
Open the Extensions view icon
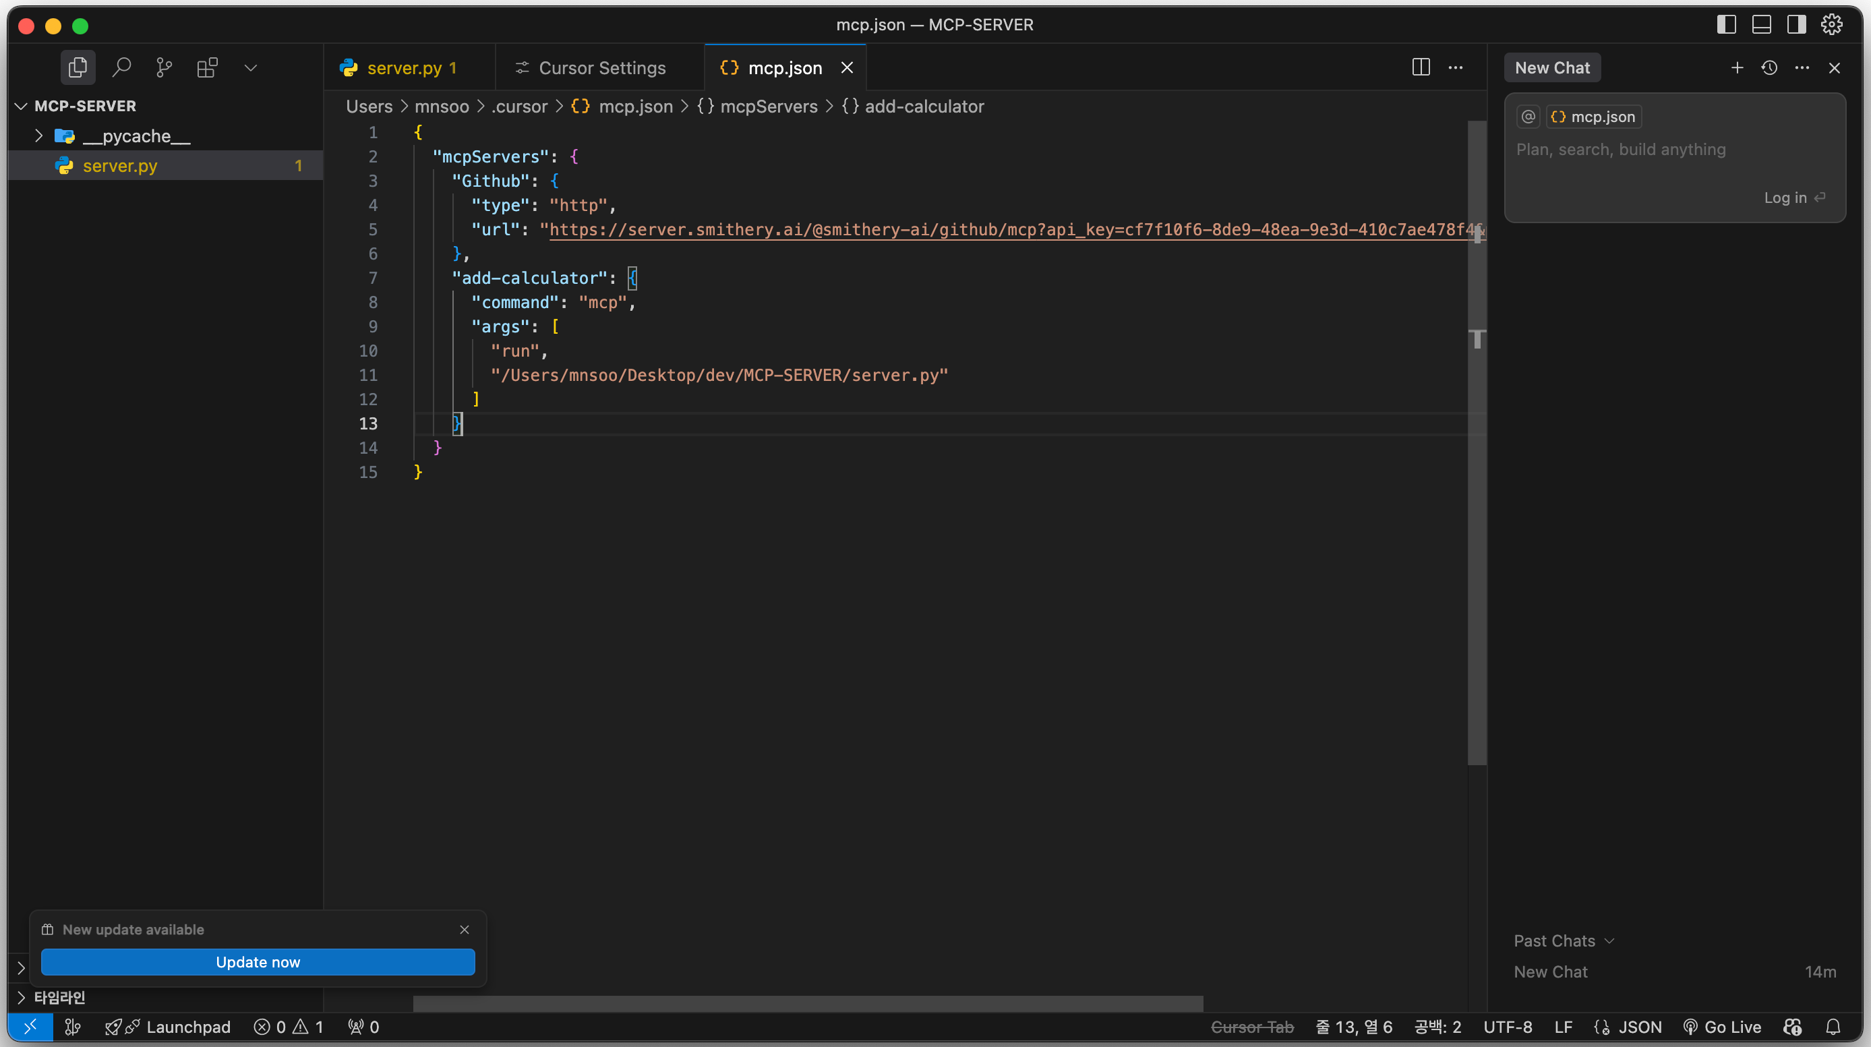tap(207, 67)
